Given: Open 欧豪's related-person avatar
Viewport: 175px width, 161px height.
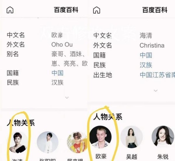Looking at the screenshot, I should point(100,137).
